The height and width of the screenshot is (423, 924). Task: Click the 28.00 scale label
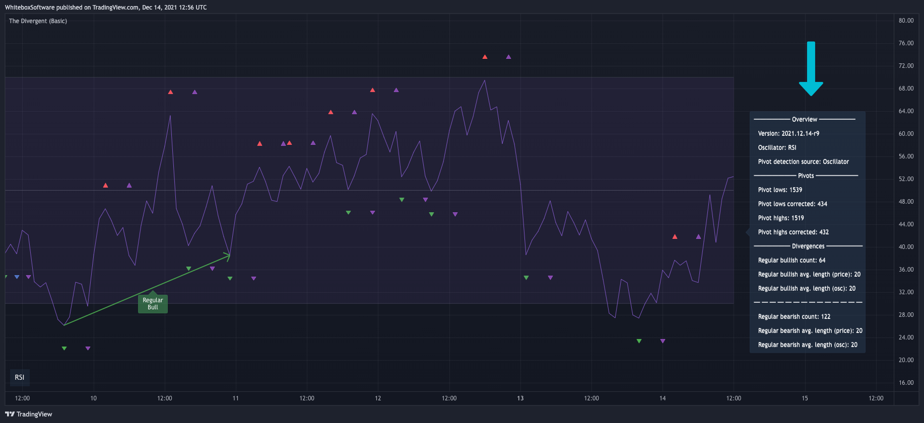click(906, 315)
